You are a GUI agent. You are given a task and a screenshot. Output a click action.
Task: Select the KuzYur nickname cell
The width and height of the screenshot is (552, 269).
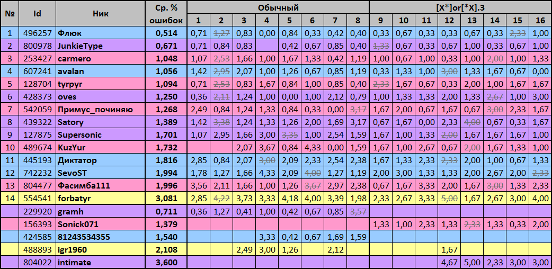(x=100, y=148)
